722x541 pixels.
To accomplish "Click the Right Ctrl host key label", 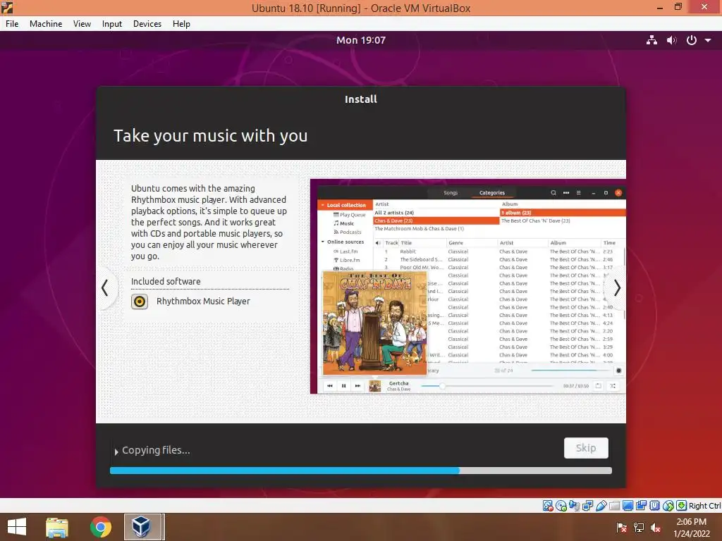I will (x=704, y=506).
